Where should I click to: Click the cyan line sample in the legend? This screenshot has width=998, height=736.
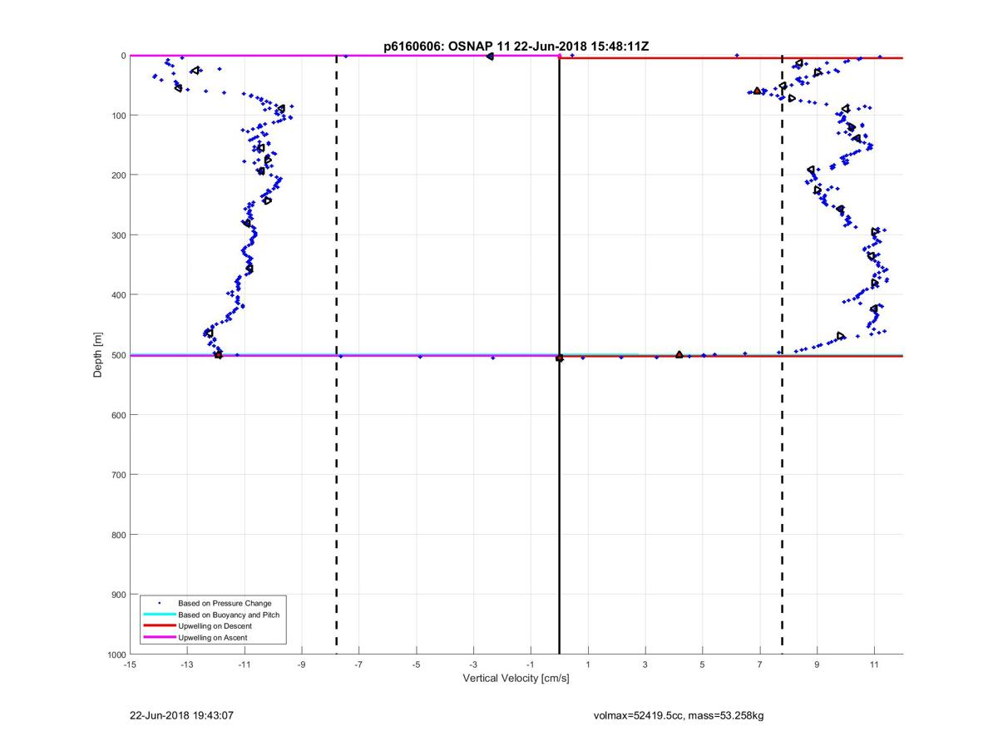pyautogui.click(x=160, y=615)
